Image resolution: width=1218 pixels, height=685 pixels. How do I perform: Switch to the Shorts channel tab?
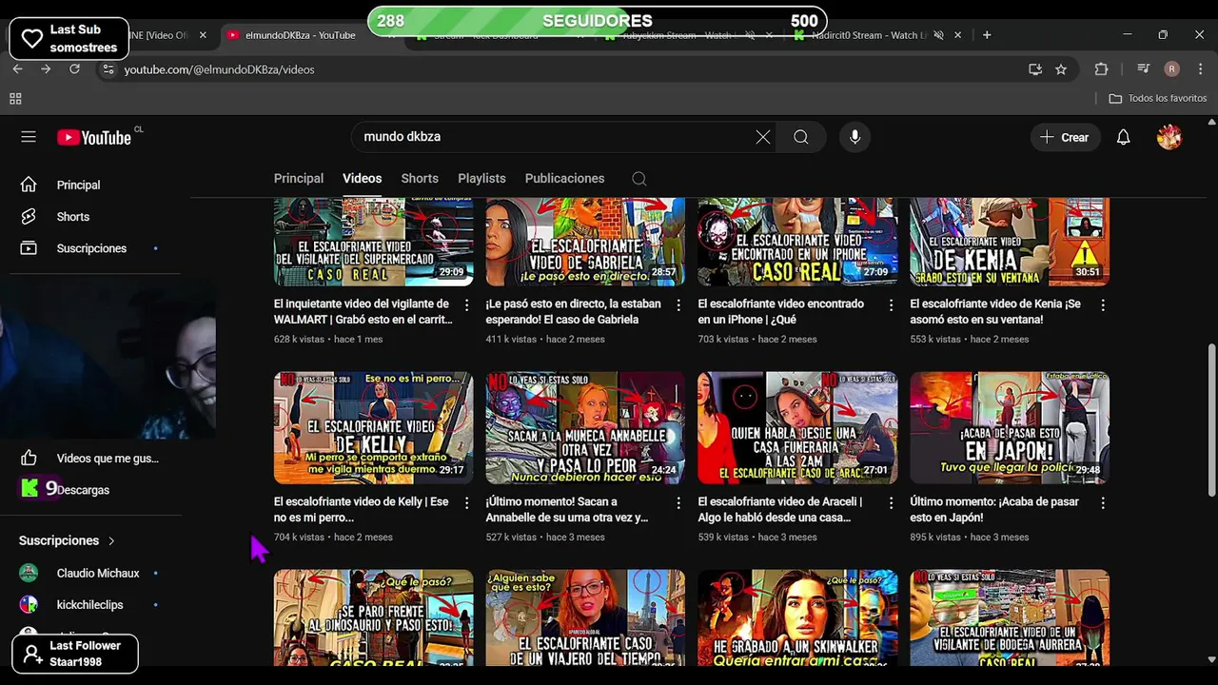pyautogui.click(x=420, y=179)
